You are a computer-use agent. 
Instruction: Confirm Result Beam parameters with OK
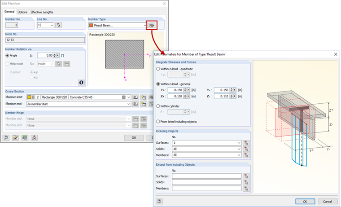pyautogui.click(x=305, y=202)
